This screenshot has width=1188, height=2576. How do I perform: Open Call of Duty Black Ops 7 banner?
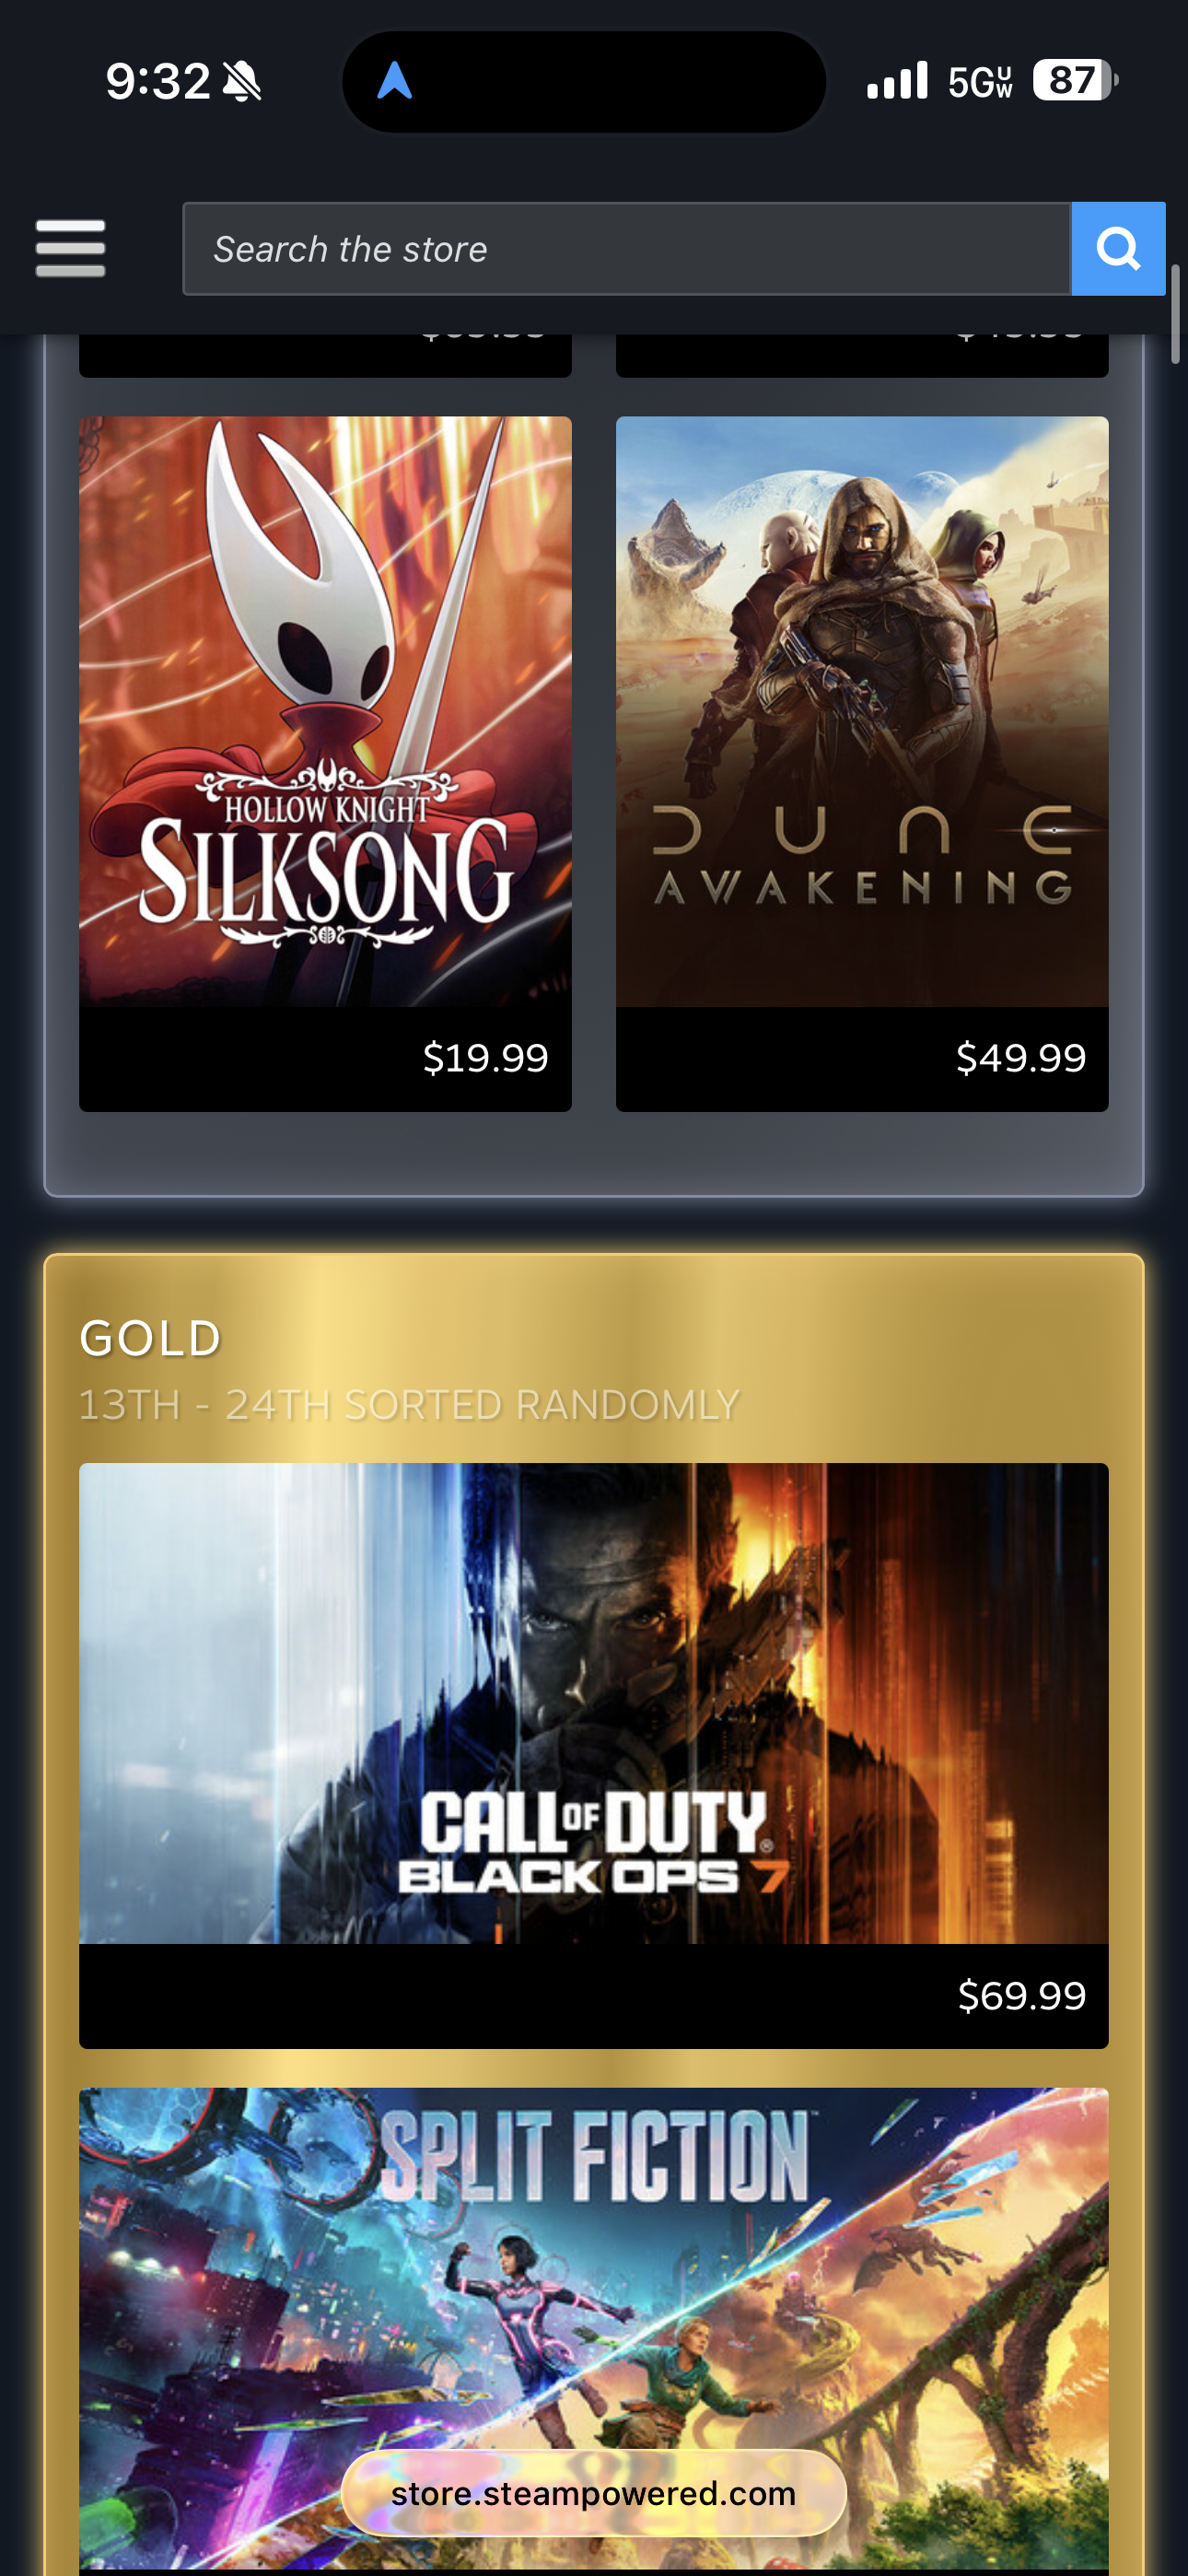tap(594, 1703)
